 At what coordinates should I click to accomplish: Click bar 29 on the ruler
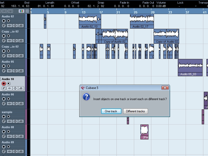(153, 12)
